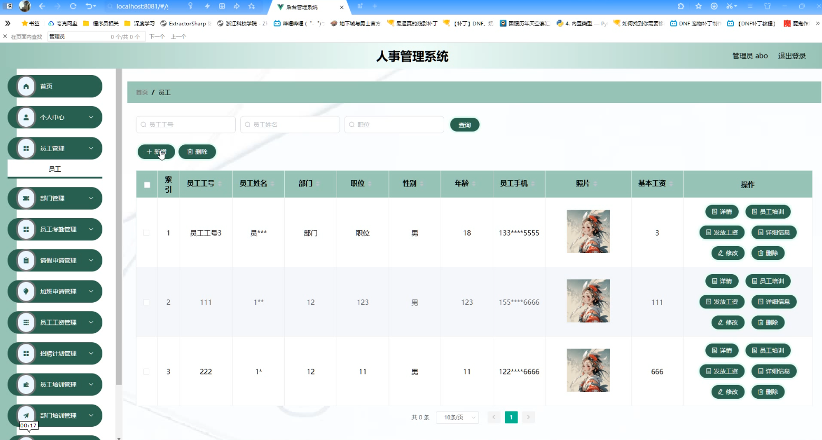Focus the 职位 search field
Viewport: 822px width, 440px height.
394,125
